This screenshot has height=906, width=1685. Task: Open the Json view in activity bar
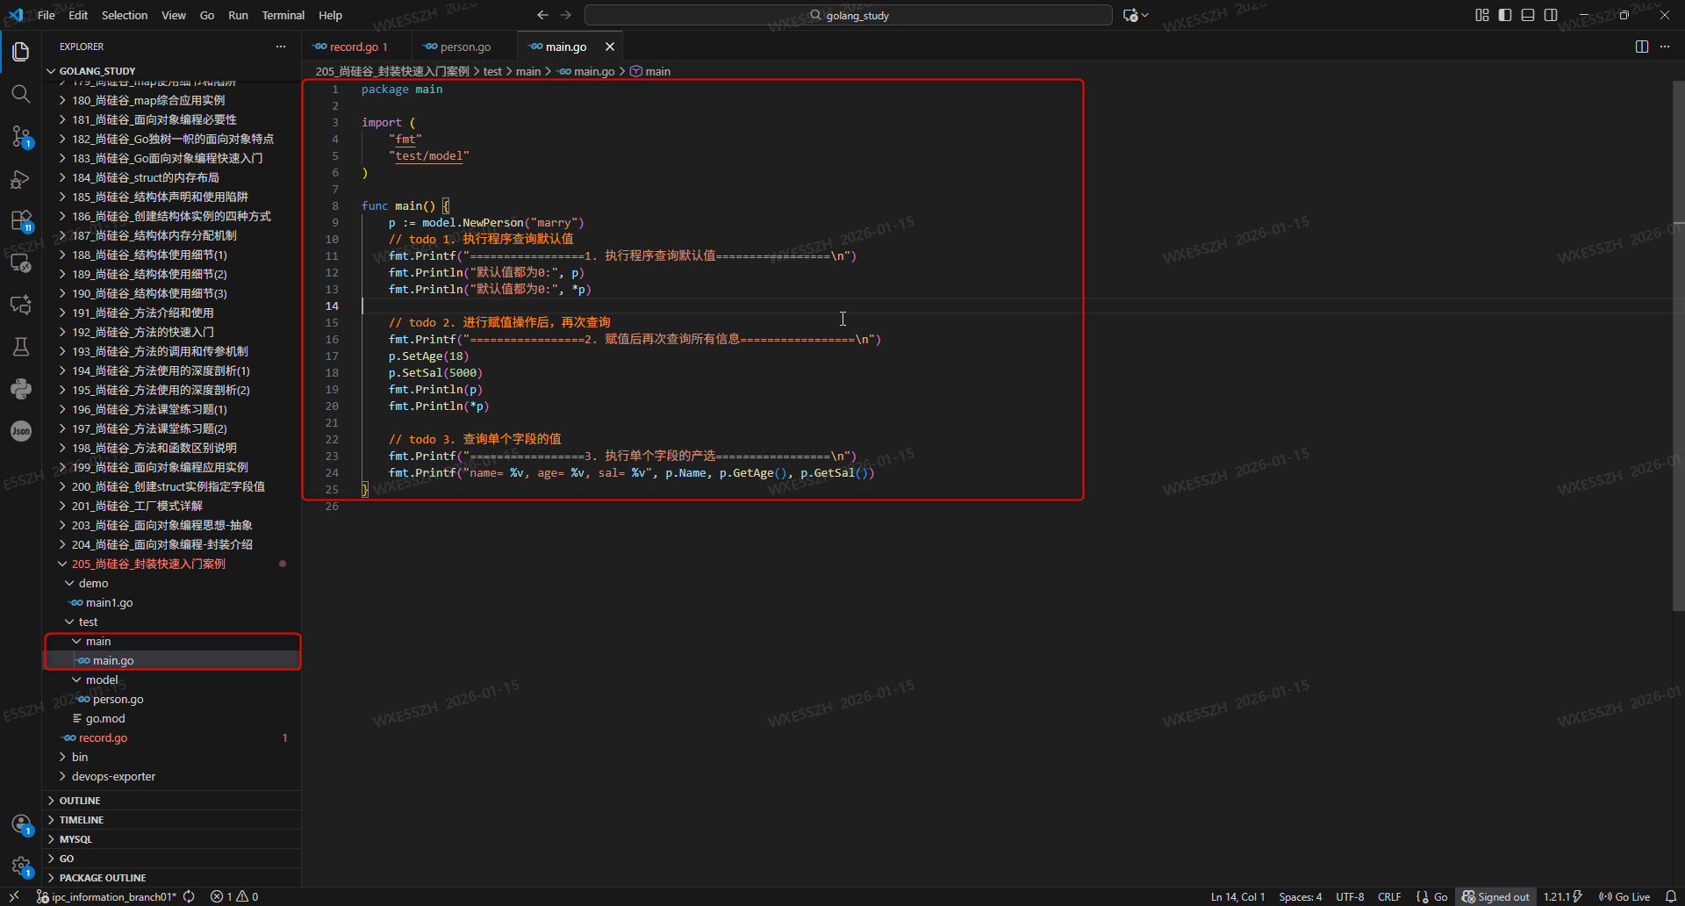tap(21, 431)
